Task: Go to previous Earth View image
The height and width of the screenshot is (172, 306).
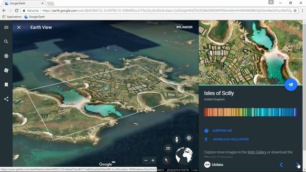Action: tap(281, 165)
